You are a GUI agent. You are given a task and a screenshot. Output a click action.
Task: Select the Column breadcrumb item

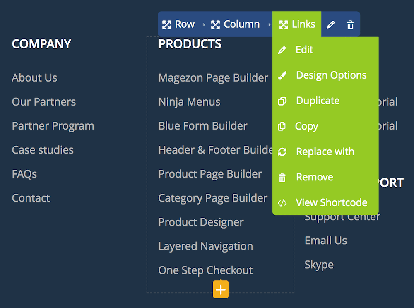tap(241, 24)
